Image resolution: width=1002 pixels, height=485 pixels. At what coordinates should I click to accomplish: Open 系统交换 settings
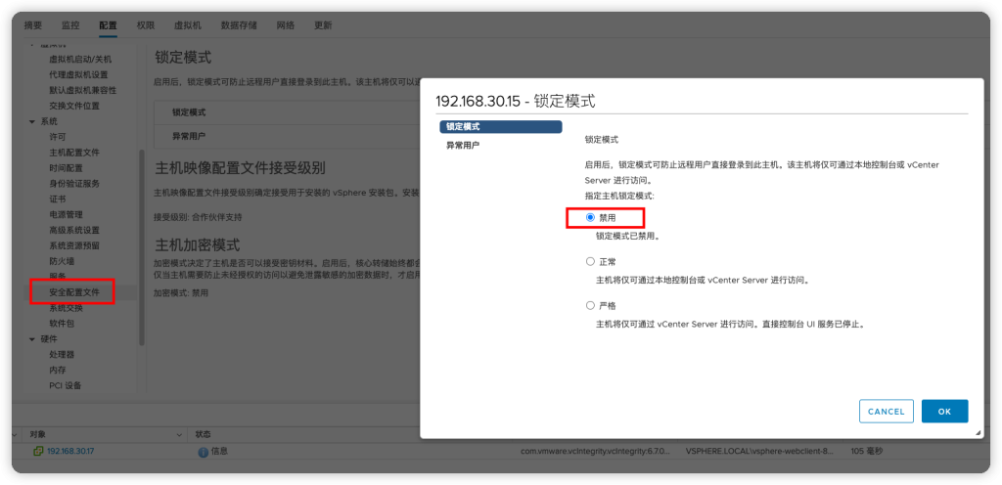66,308
